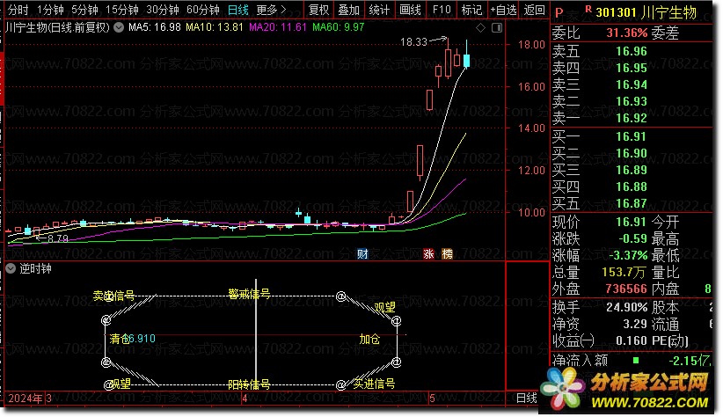
Task: Select the 60分钟 period tab
Action: [203, 10]
